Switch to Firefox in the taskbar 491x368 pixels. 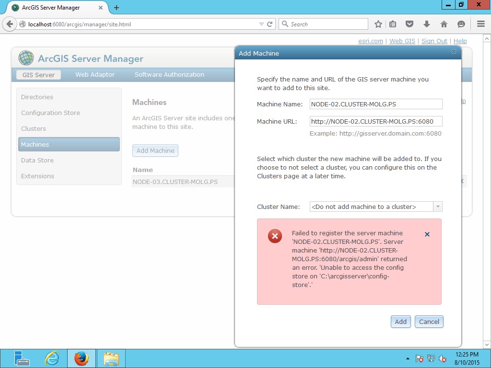pos(82,358)
